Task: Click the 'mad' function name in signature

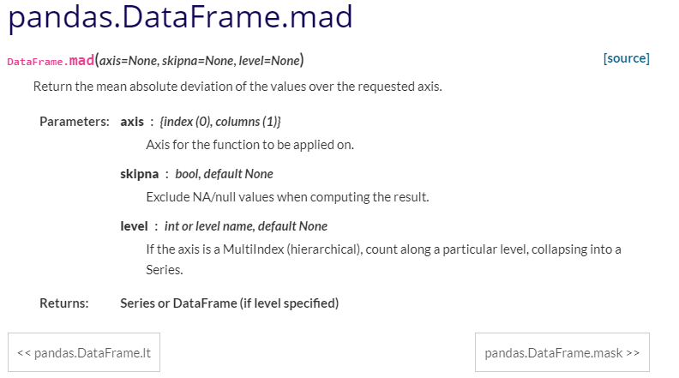Action: [81, 61]
